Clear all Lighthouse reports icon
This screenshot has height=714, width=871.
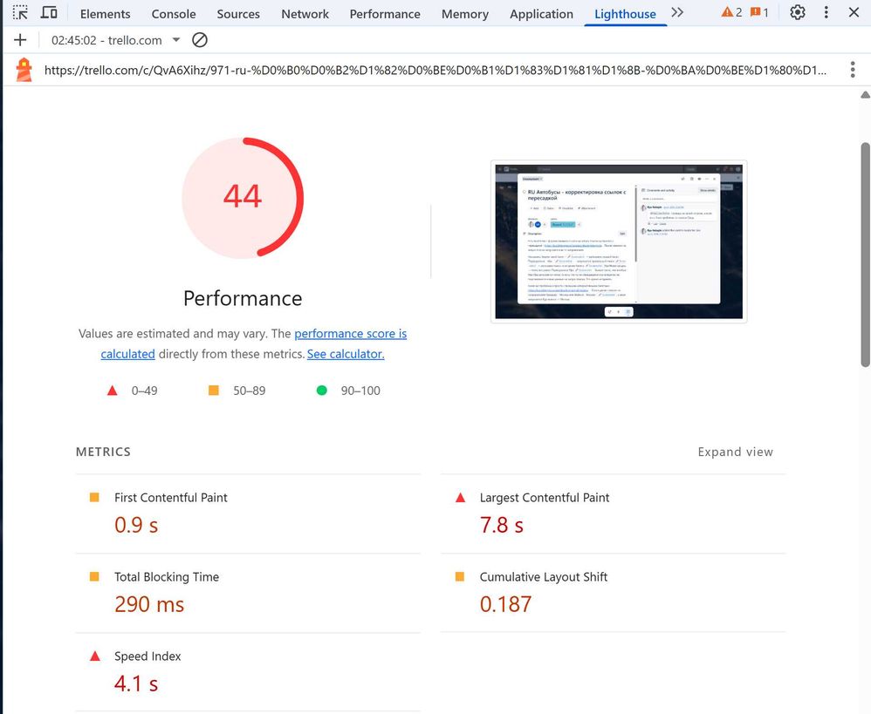click(x=199, y=40)
